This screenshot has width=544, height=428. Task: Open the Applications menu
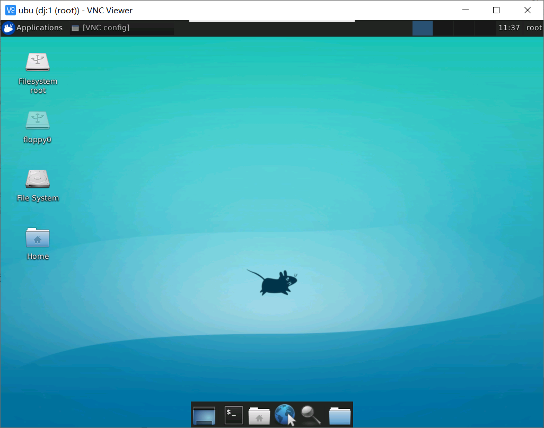[x=33, y=28]
